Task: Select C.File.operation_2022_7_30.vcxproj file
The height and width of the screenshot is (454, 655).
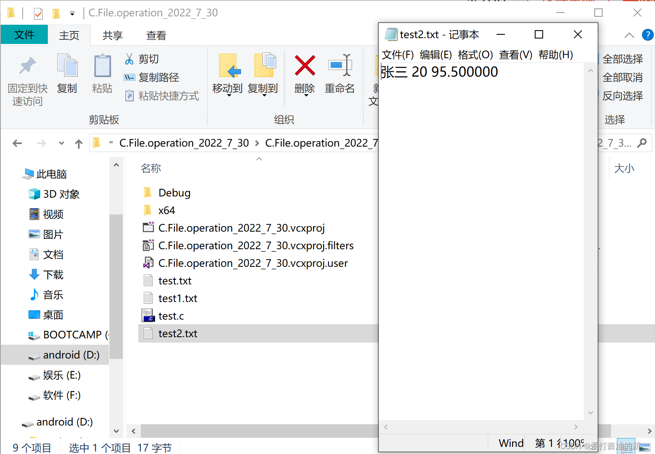Action: click(x=234, y=228)
